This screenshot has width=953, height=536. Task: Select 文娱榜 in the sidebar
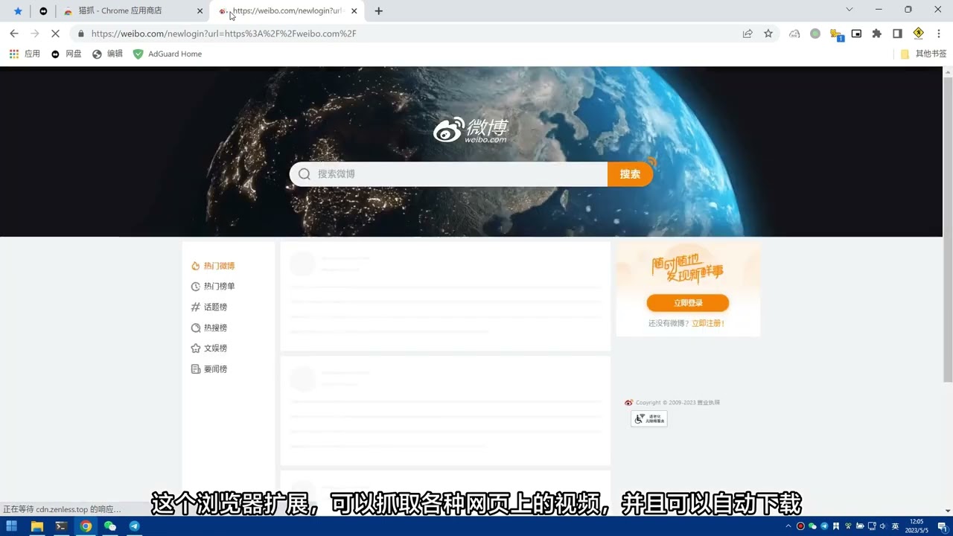coord(209,348)
